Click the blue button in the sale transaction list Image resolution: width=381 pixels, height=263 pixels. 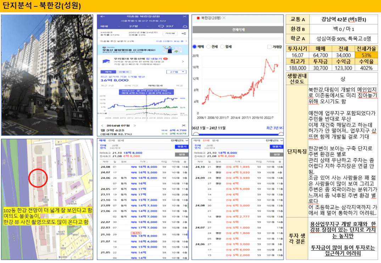click(x=181, y=147)
